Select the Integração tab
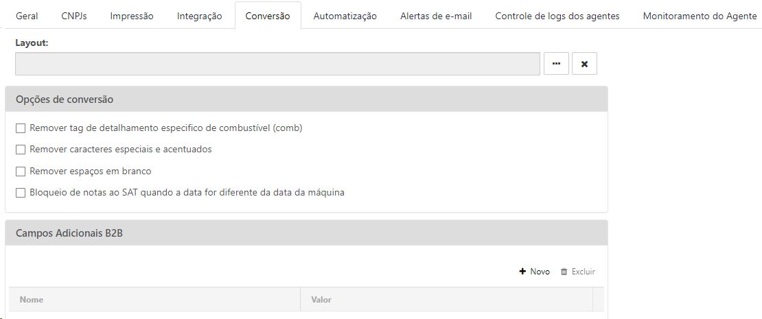762x319 pixels. click(199, 16)
